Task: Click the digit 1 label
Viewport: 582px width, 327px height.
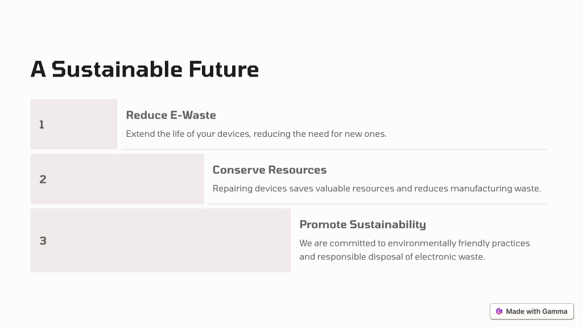Action: (42, 125)
